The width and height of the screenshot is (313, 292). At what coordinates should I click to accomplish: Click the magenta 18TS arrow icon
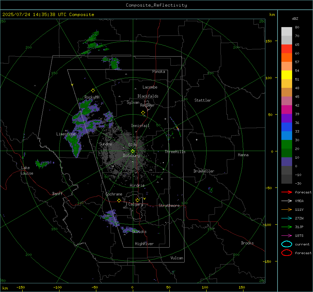[x=287, y=236]
